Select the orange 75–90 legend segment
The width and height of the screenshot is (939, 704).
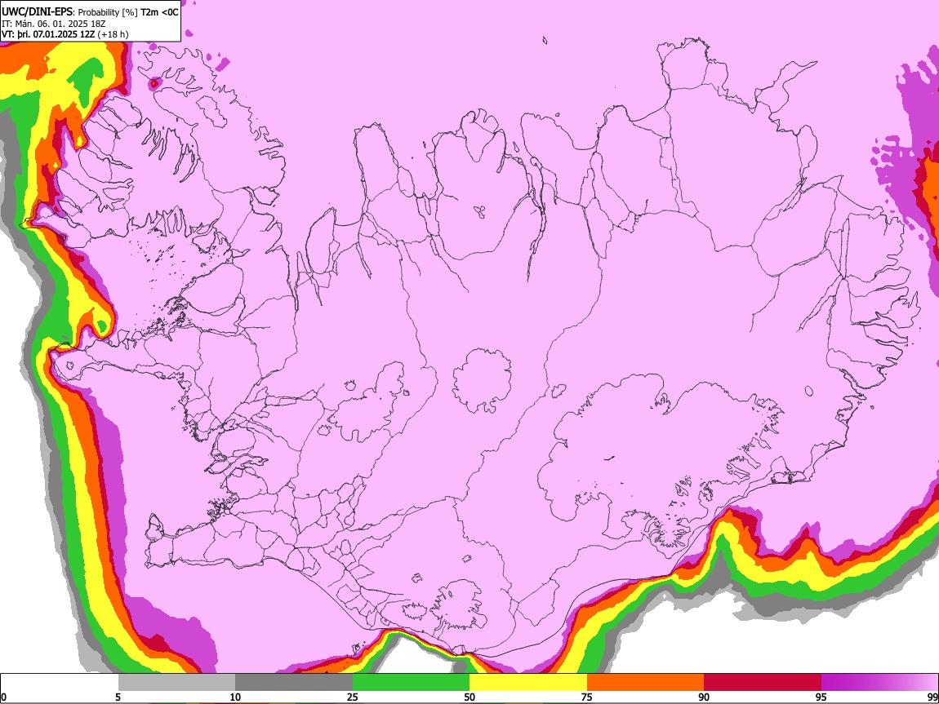point(646,682)
